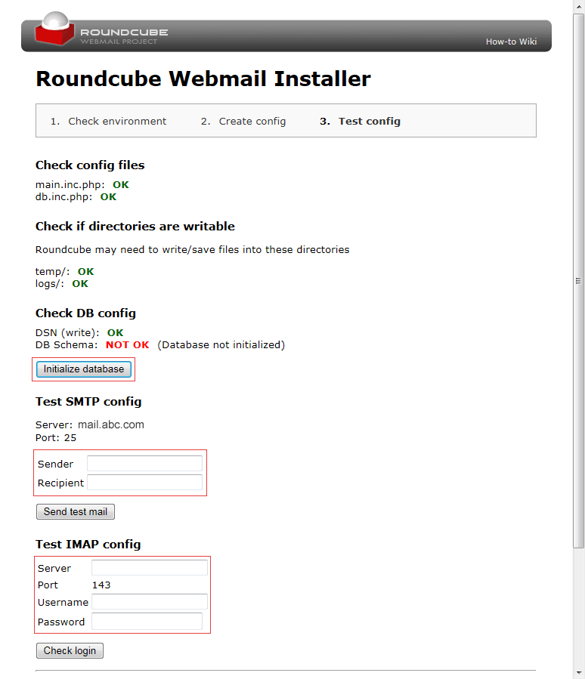
Task: Click the Test IMAP config heading
Action: (x=88, y=544)
